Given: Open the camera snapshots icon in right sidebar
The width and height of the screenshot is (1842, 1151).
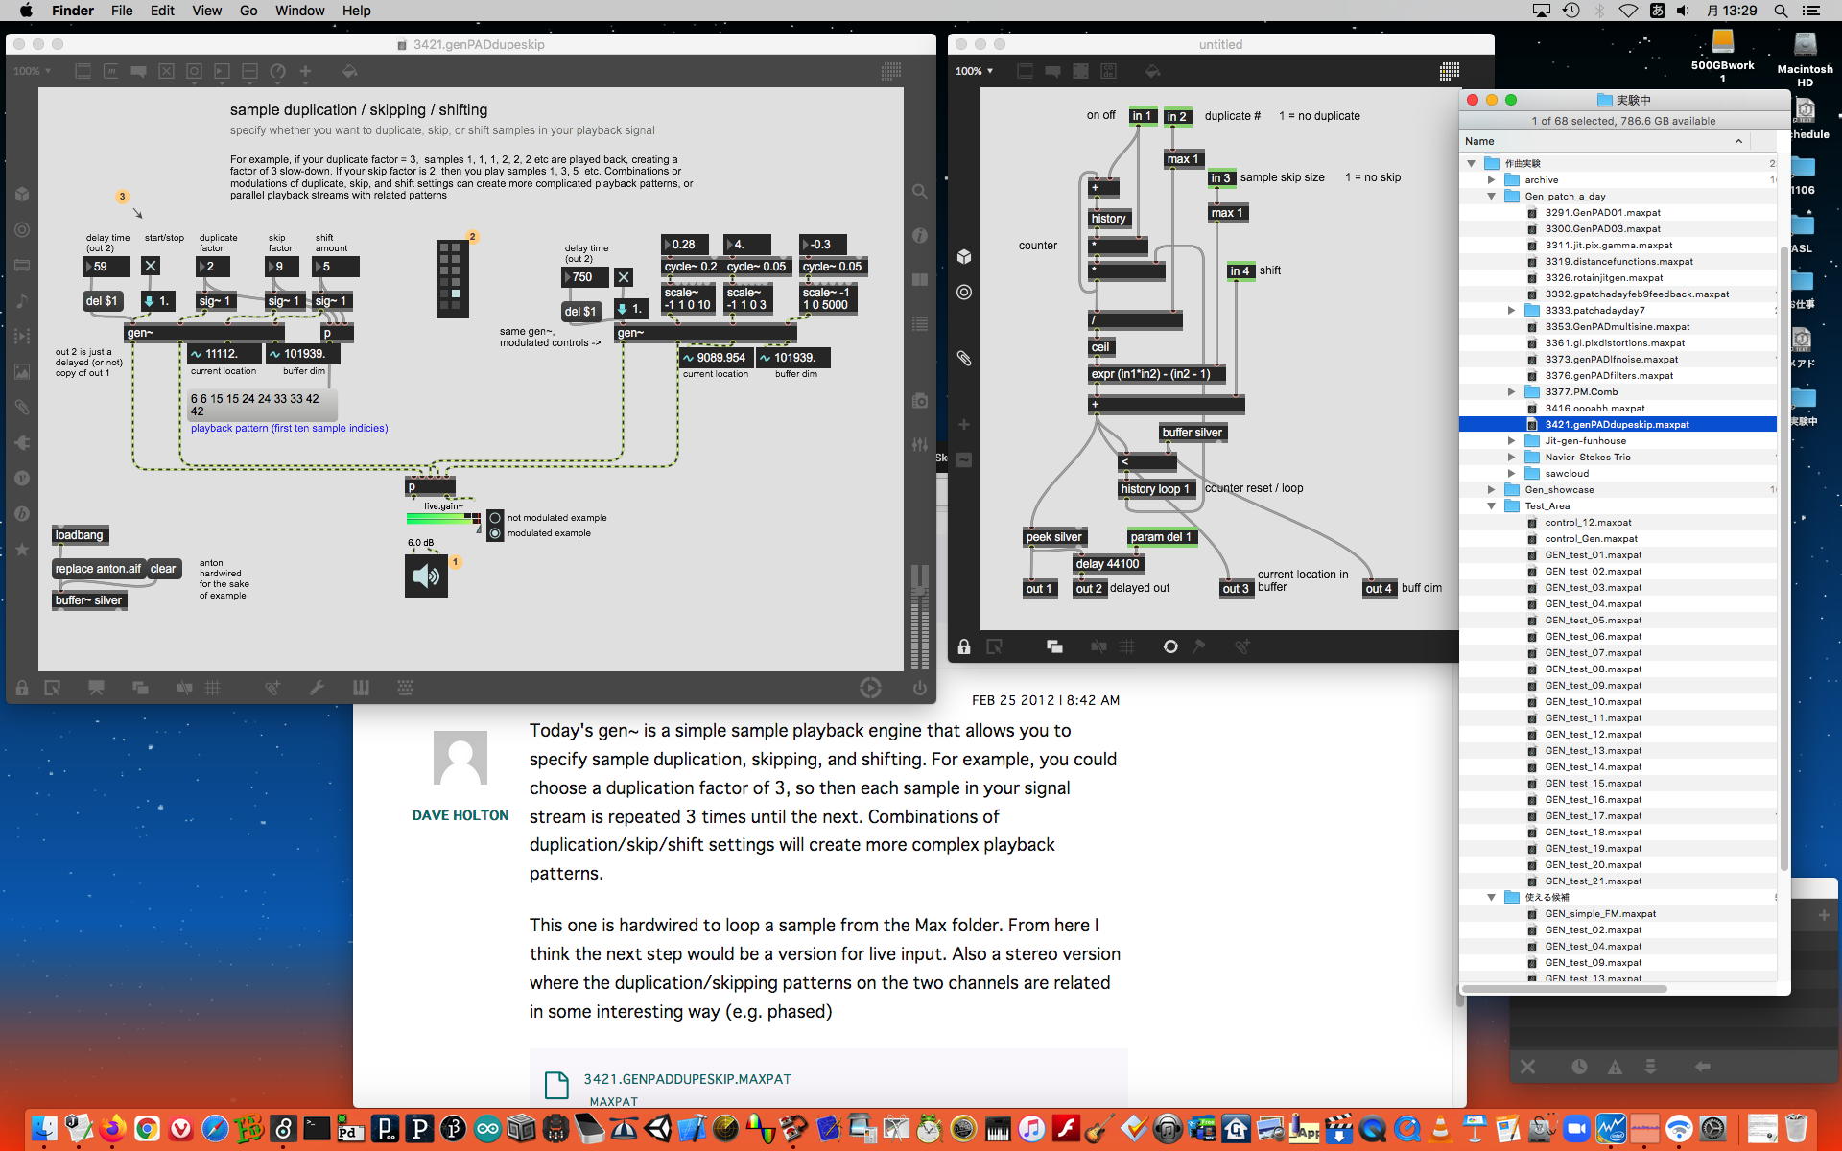Looking at the screenshot, I should pos(919,401).
